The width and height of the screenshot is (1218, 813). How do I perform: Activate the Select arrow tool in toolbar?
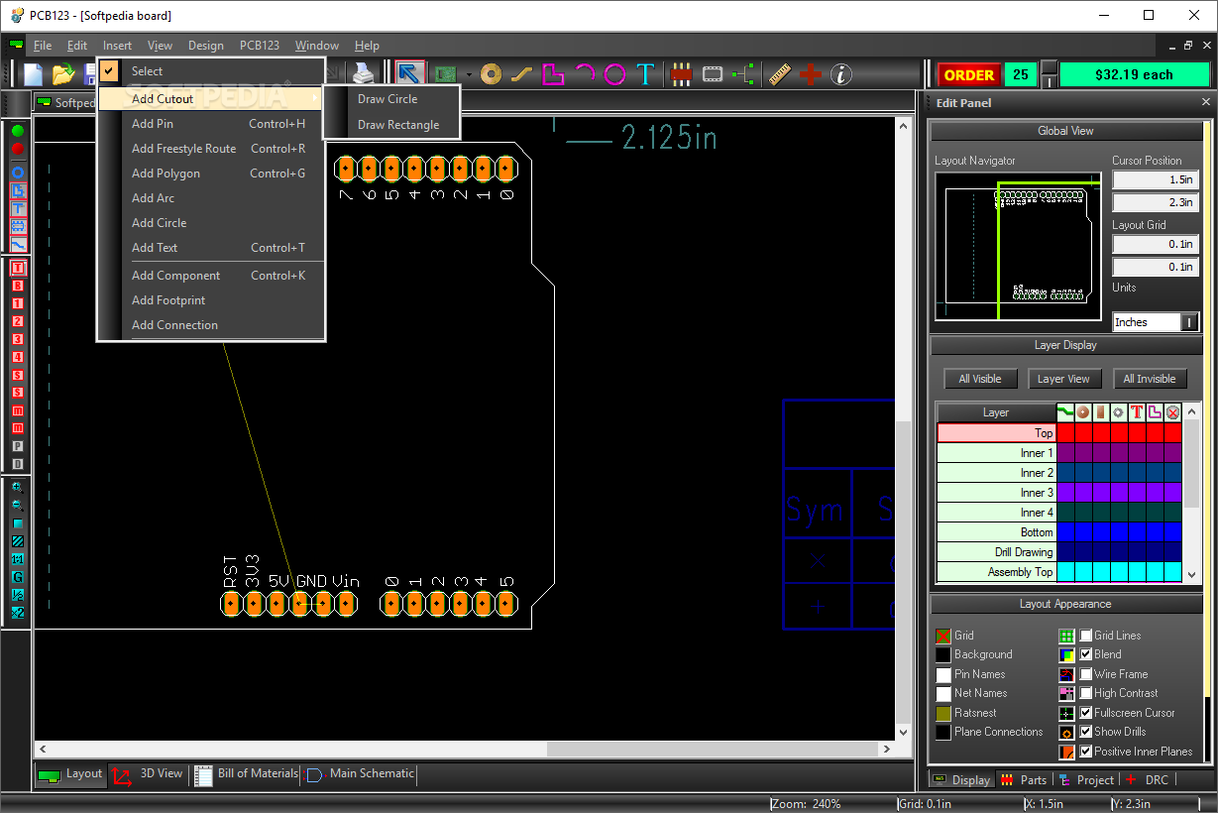point(410,73)
